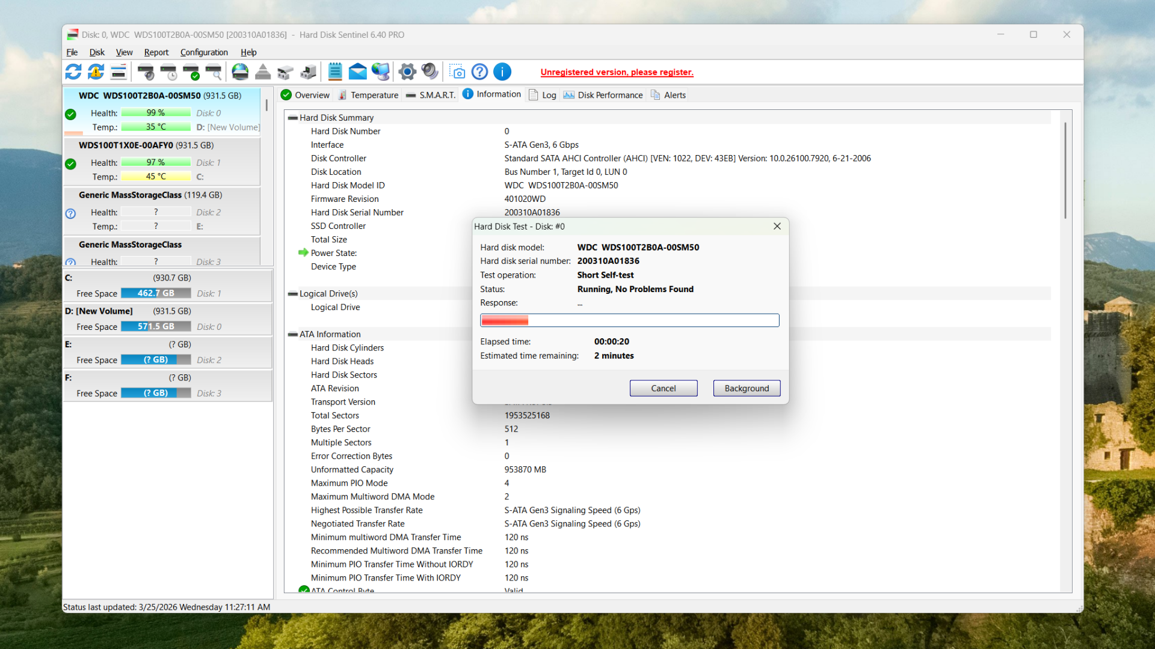
Task: Open the surface test magnifier disk icon
Action: pyautogui.click(x=214, y=72)
